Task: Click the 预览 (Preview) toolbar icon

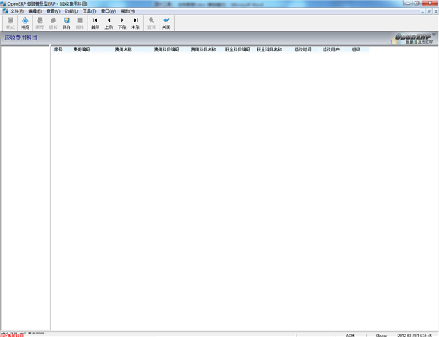Action: [x=25, y=23]
